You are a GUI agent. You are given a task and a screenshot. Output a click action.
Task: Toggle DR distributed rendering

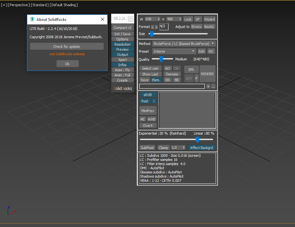pos(167,80)
